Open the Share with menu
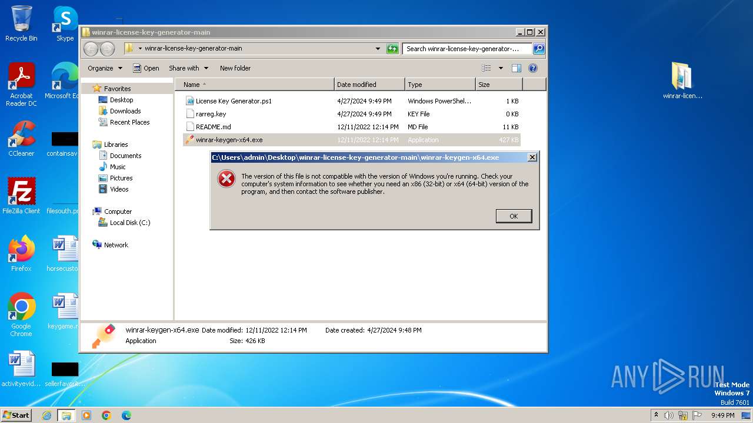 point(188,68)
